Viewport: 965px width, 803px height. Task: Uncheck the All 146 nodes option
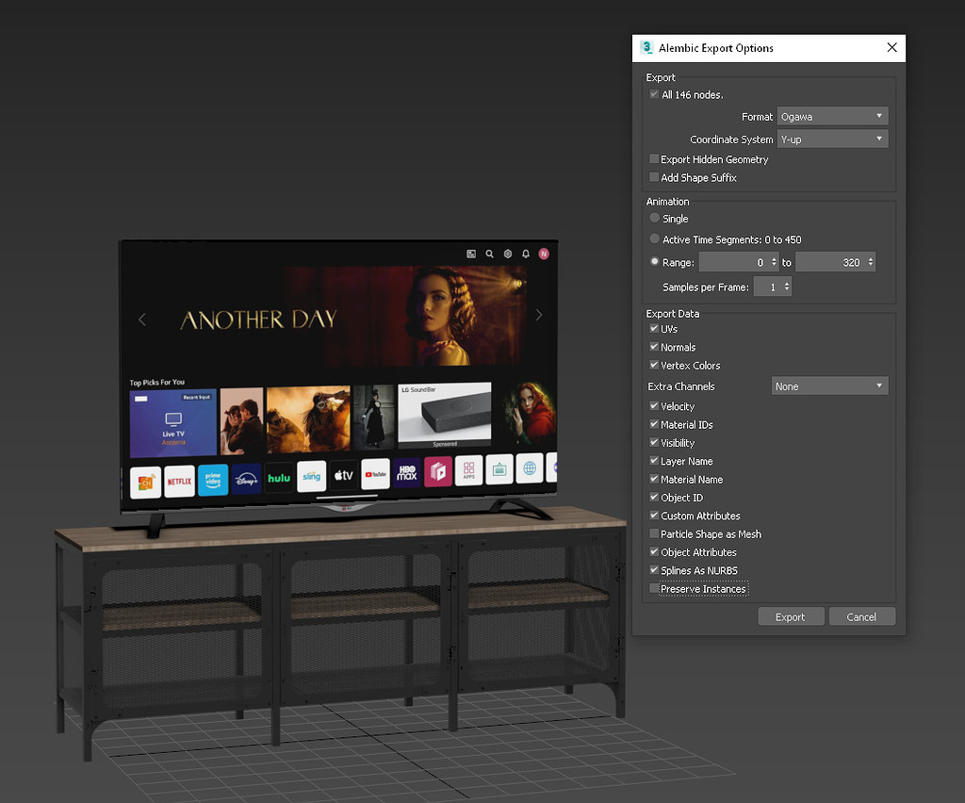pyautogui.click(x=654, y=94)
